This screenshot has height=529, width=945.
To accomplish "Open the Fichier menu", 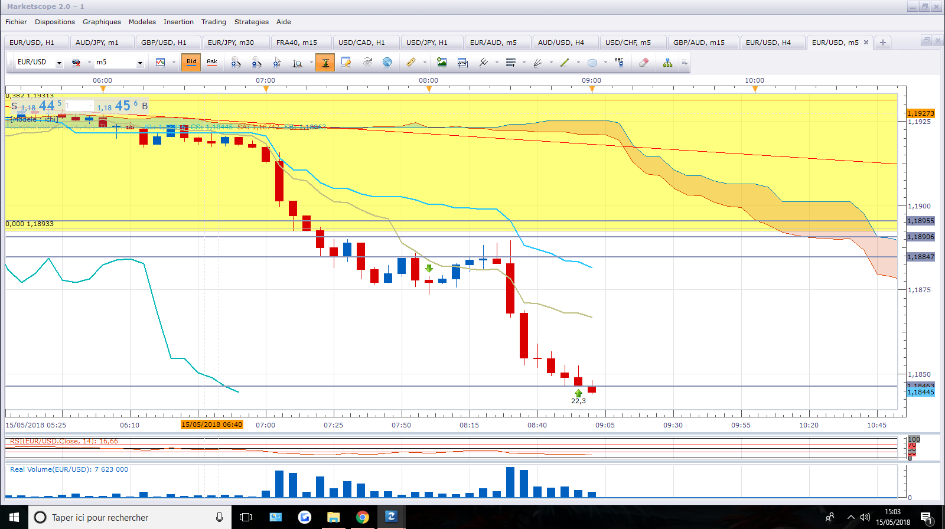I will click(16, 22).
